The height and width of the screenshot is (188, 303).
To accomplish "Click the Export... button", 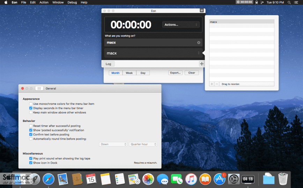I will tap(175, 73).
